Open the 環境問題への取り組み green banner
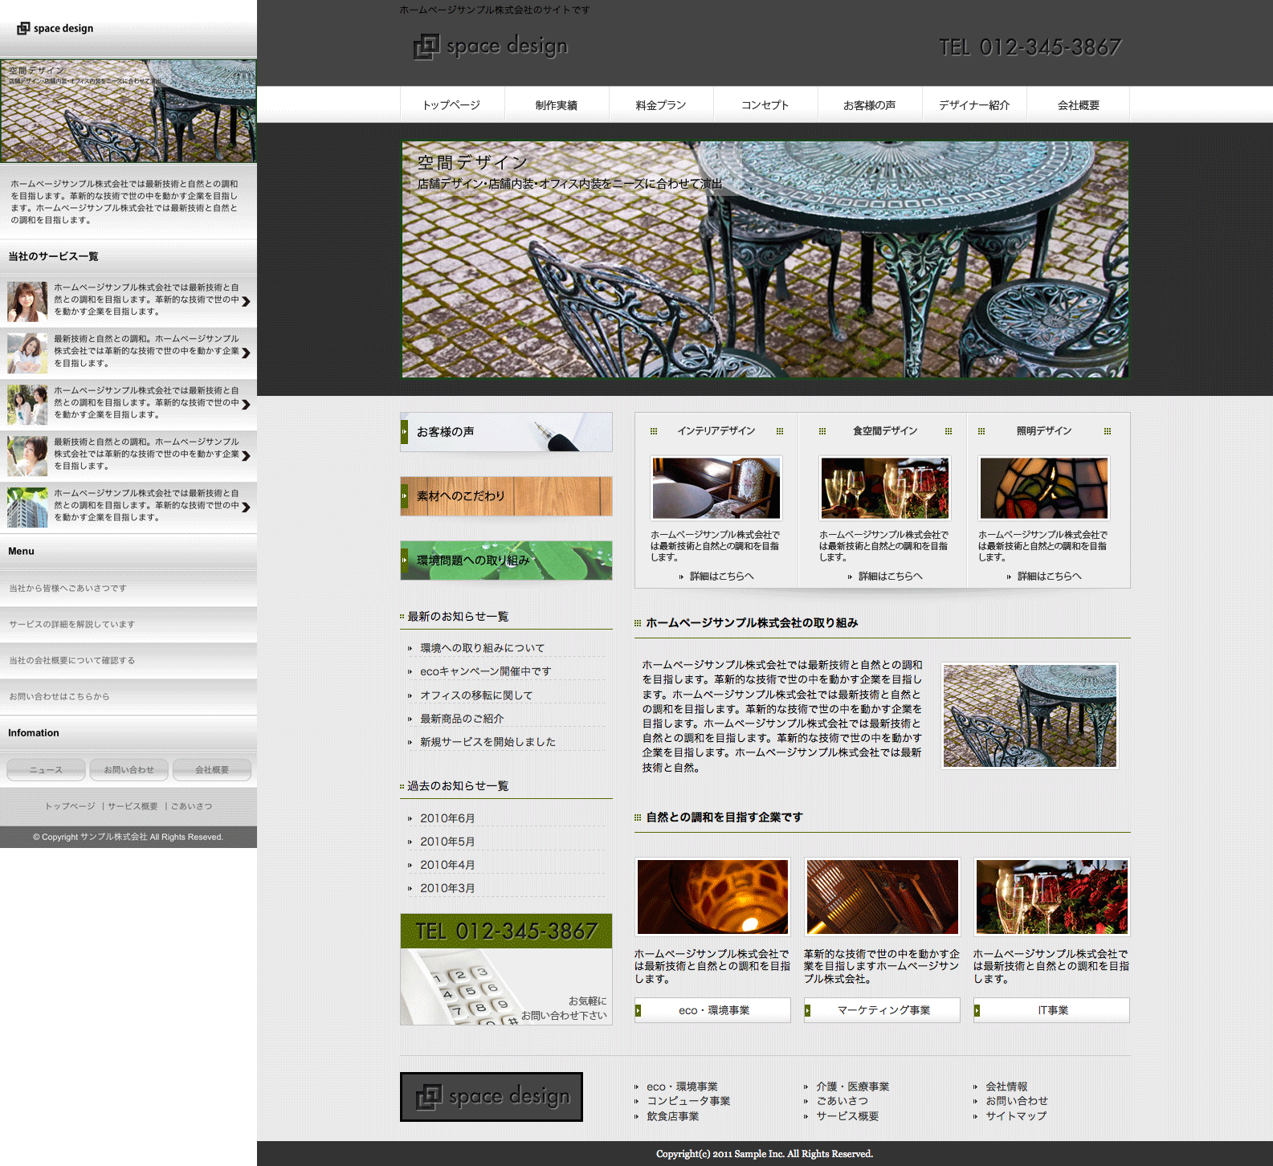This screenshot has height=1166, width=1273. (506, 561)
